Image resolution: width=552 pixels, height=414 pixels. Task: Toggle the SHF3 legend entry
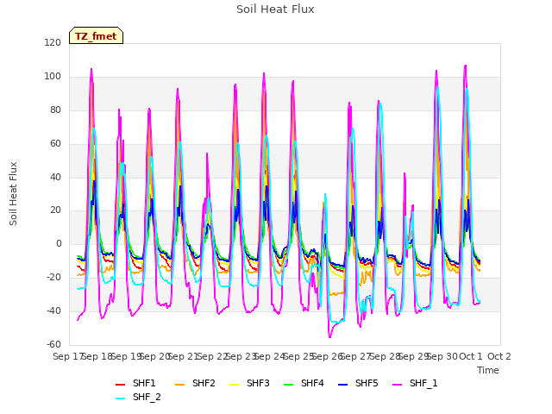pyautogui.click(x=249, y=383)
